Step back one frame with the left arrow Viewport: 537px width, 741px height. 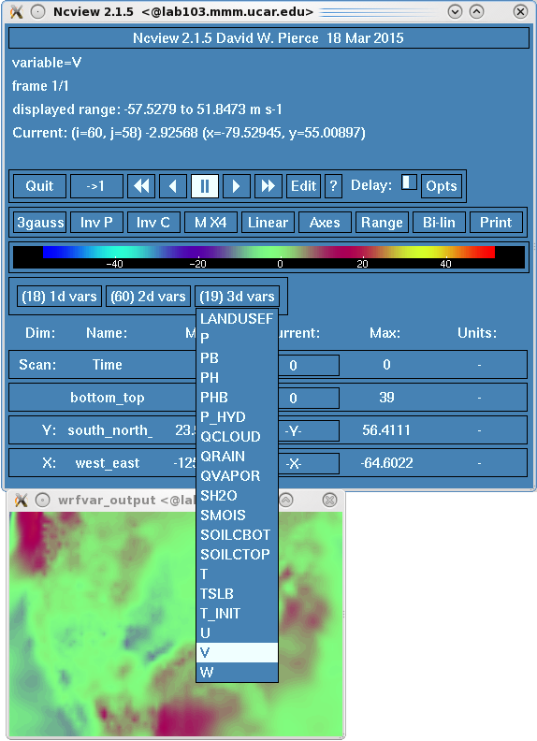click(173, 186)
